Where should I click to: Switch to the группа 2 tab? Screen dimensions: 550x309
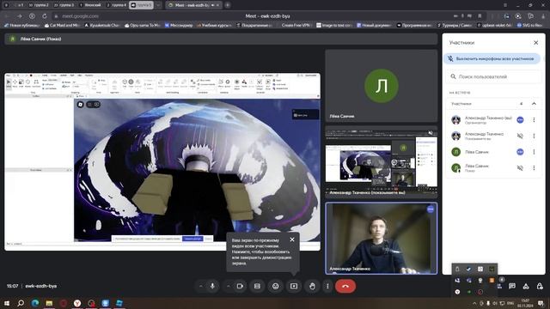coord(39,5)
